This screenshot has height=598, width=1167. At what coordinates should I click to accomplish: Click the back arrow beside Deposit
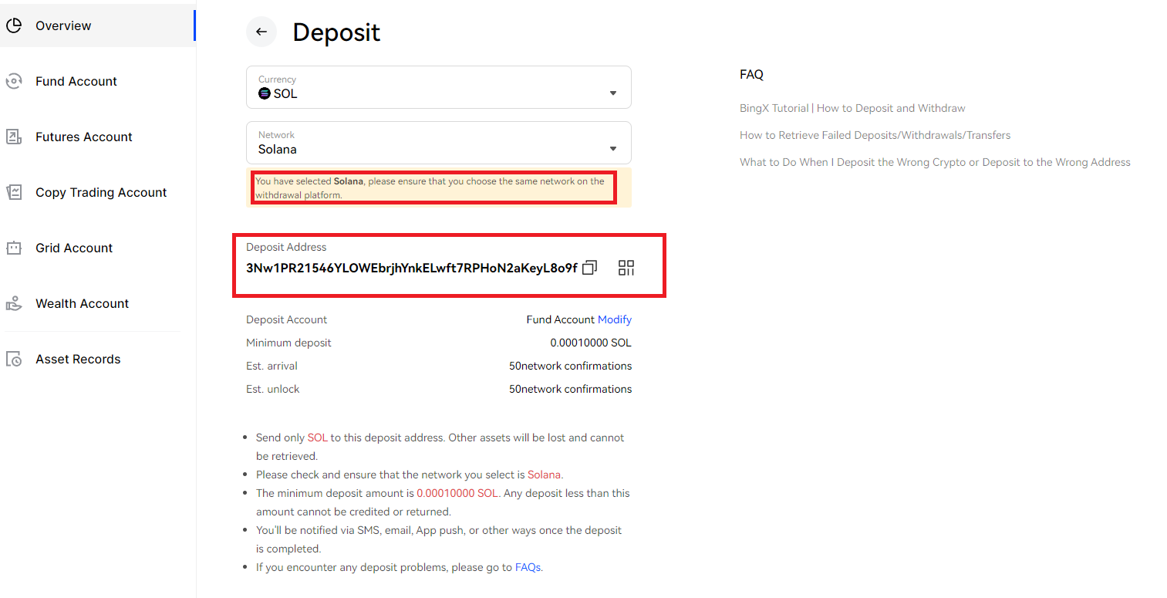click(x=261, y=32)
